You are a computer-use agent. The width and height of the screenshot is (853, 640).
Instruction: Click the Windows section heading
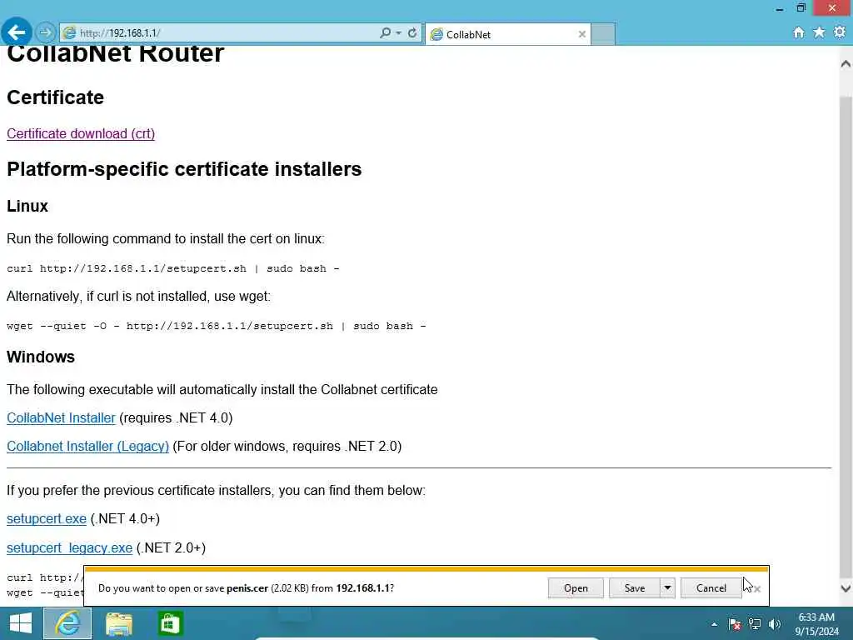pos(41,357)
